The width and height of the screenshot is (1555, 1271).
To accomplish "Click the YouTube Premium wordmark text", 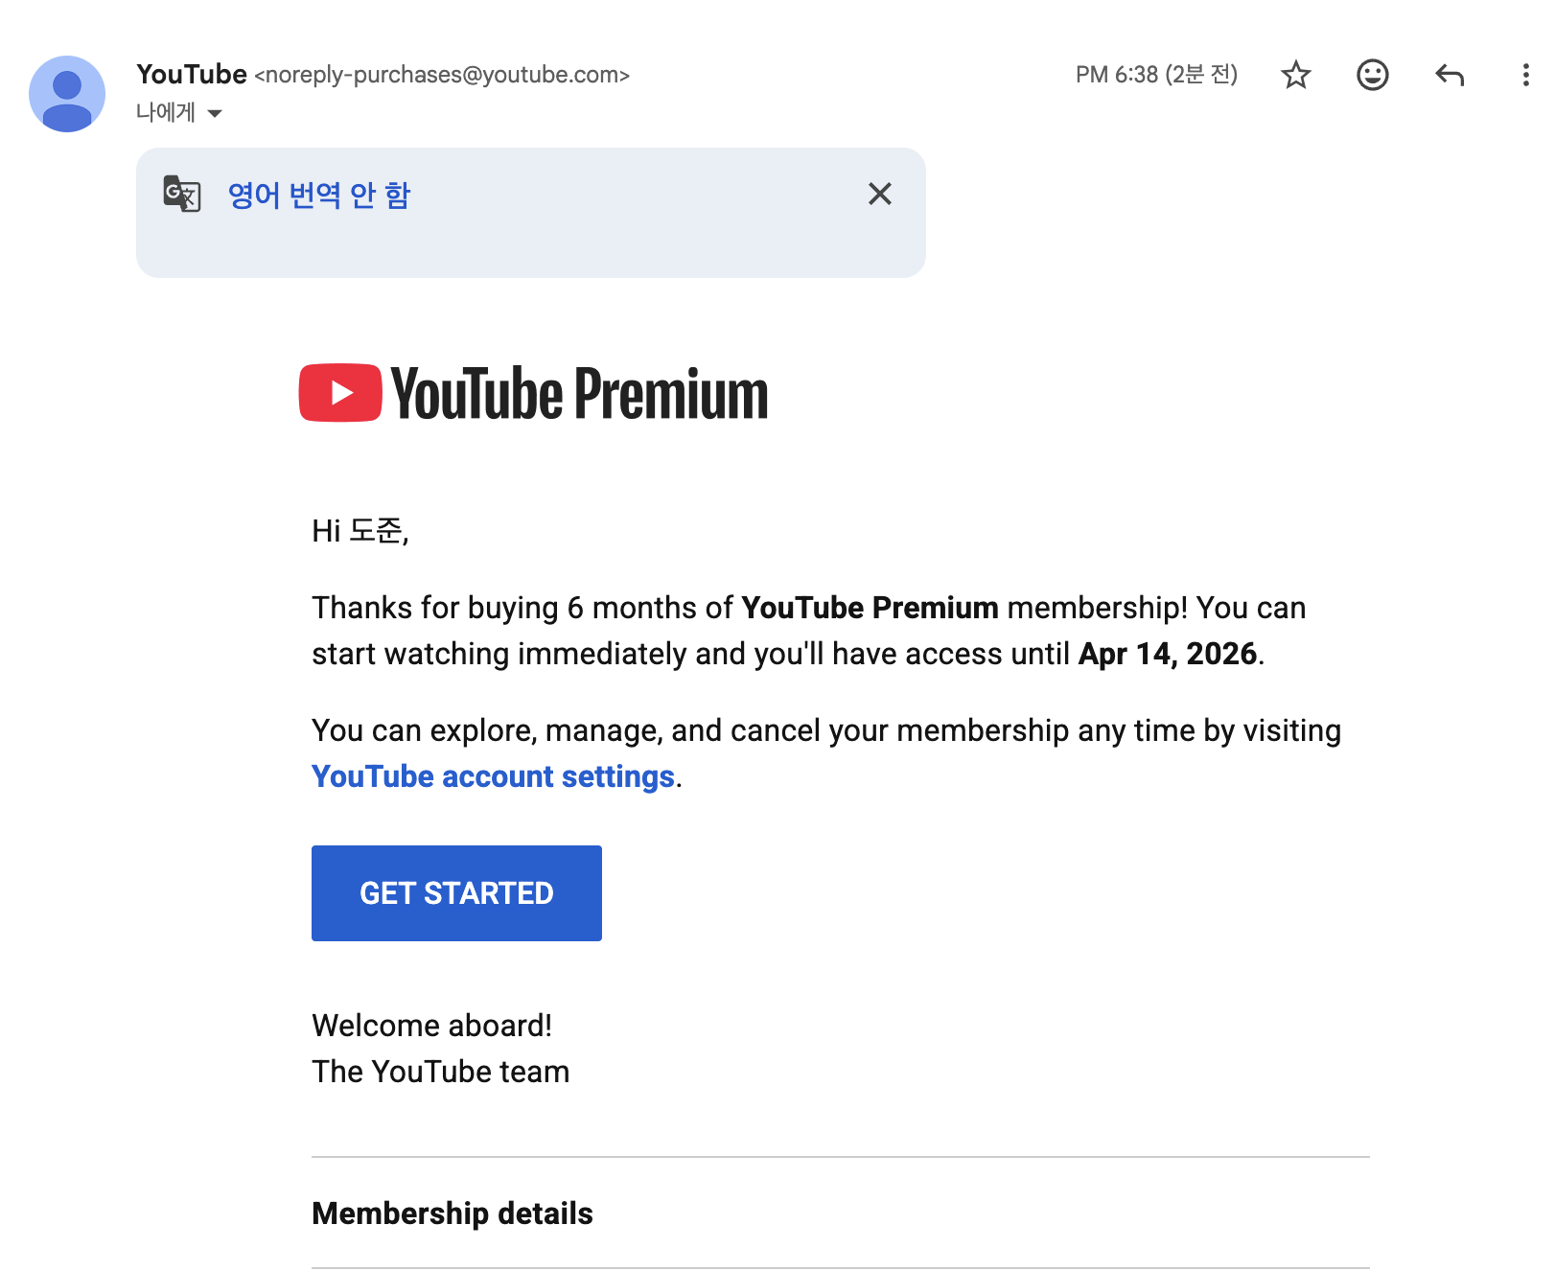I will pyautogui.click(x=579, y=394).
